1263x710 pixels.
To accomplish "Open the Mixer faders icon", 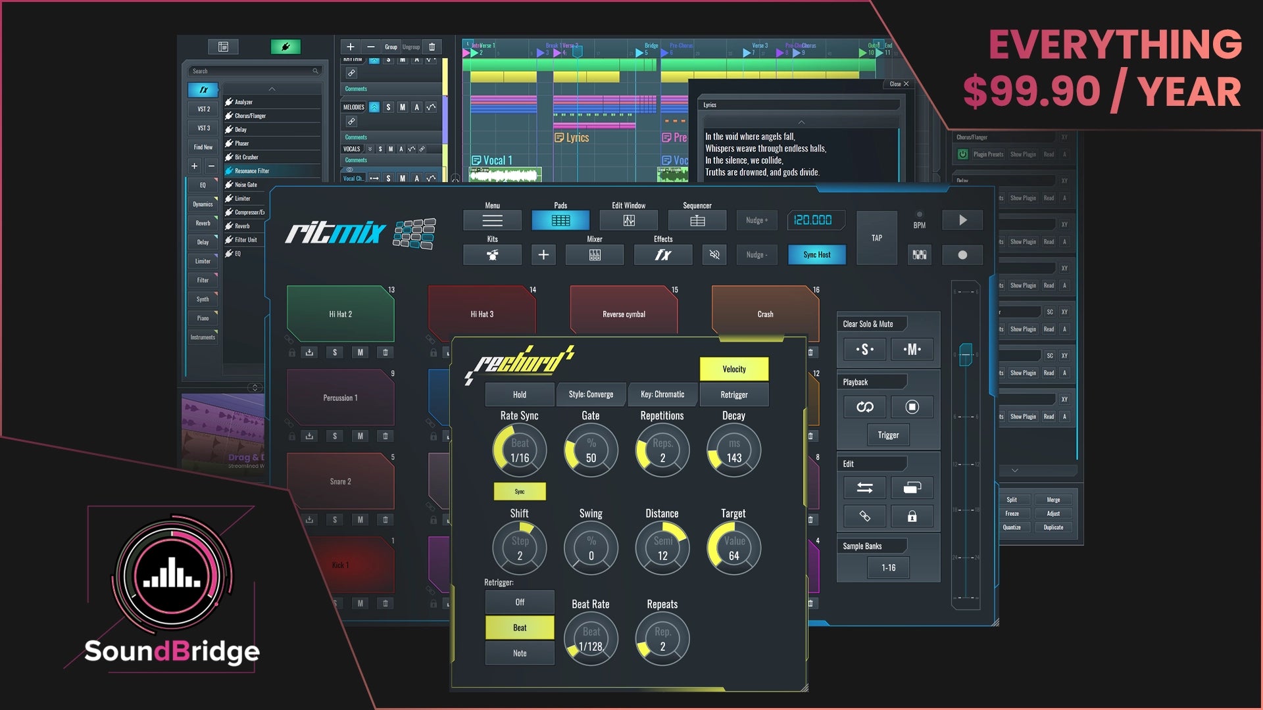I will [x=594, y=255].
